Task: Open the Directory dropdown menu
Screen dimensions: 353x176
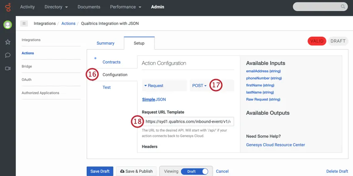Action: pos(56,7)
